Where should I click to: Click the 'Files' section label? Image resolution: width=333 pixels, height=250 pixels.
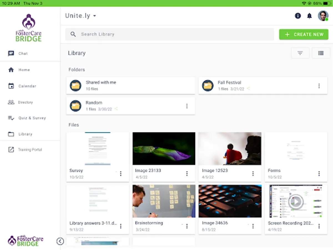[74, 125]
